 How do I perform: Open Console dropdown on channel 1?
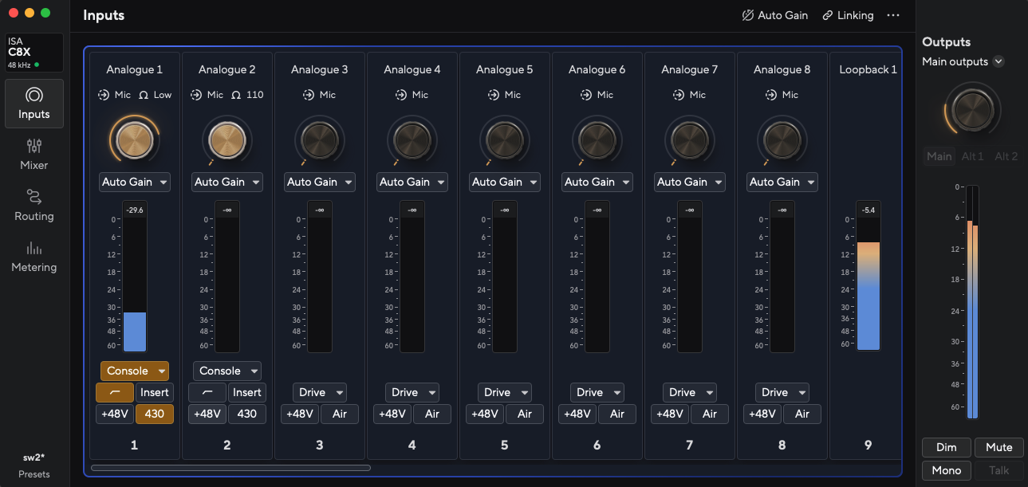coord(135,371)
